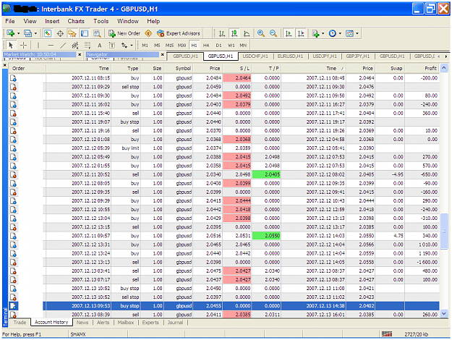The image size is (452, 340).
Task: Toggle chart shift icon
Action: click(301, 33)
